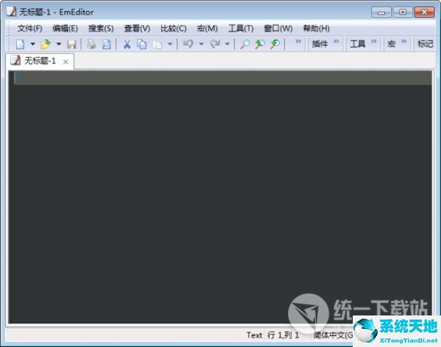Maximize the EmEditor window
Screen dimensions: 441x347
tap(403, 12)
